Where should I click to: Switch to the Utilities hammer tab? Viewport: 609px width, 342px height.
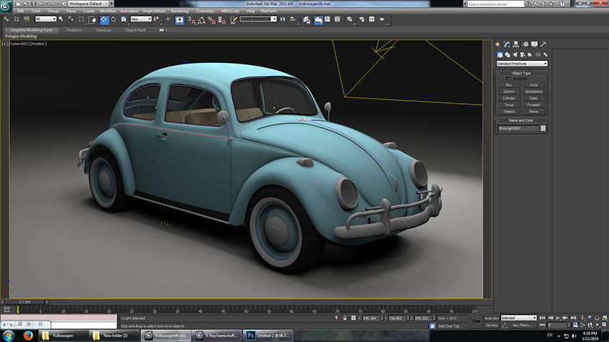(544, 44)
